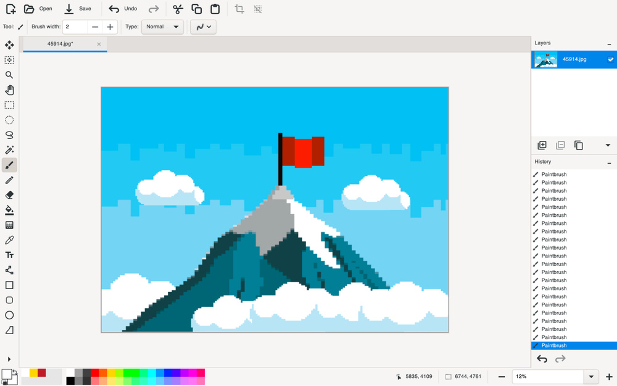Select the Move Selection tool
The image size is (617, 386).
[9, 60]
